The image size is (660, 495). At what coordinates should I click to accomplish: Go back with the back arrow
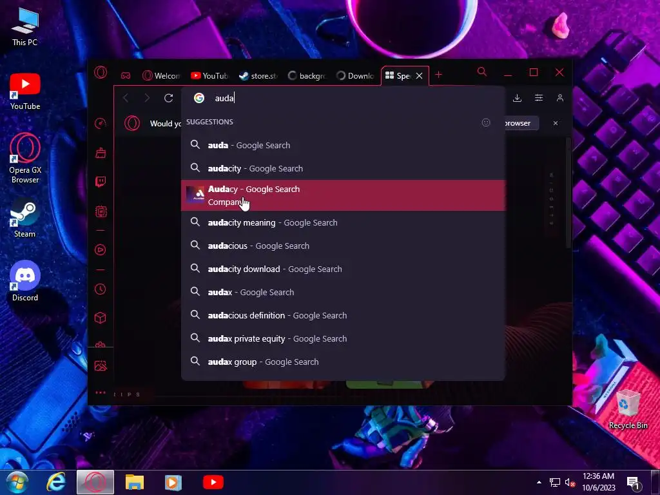[126, 98]
